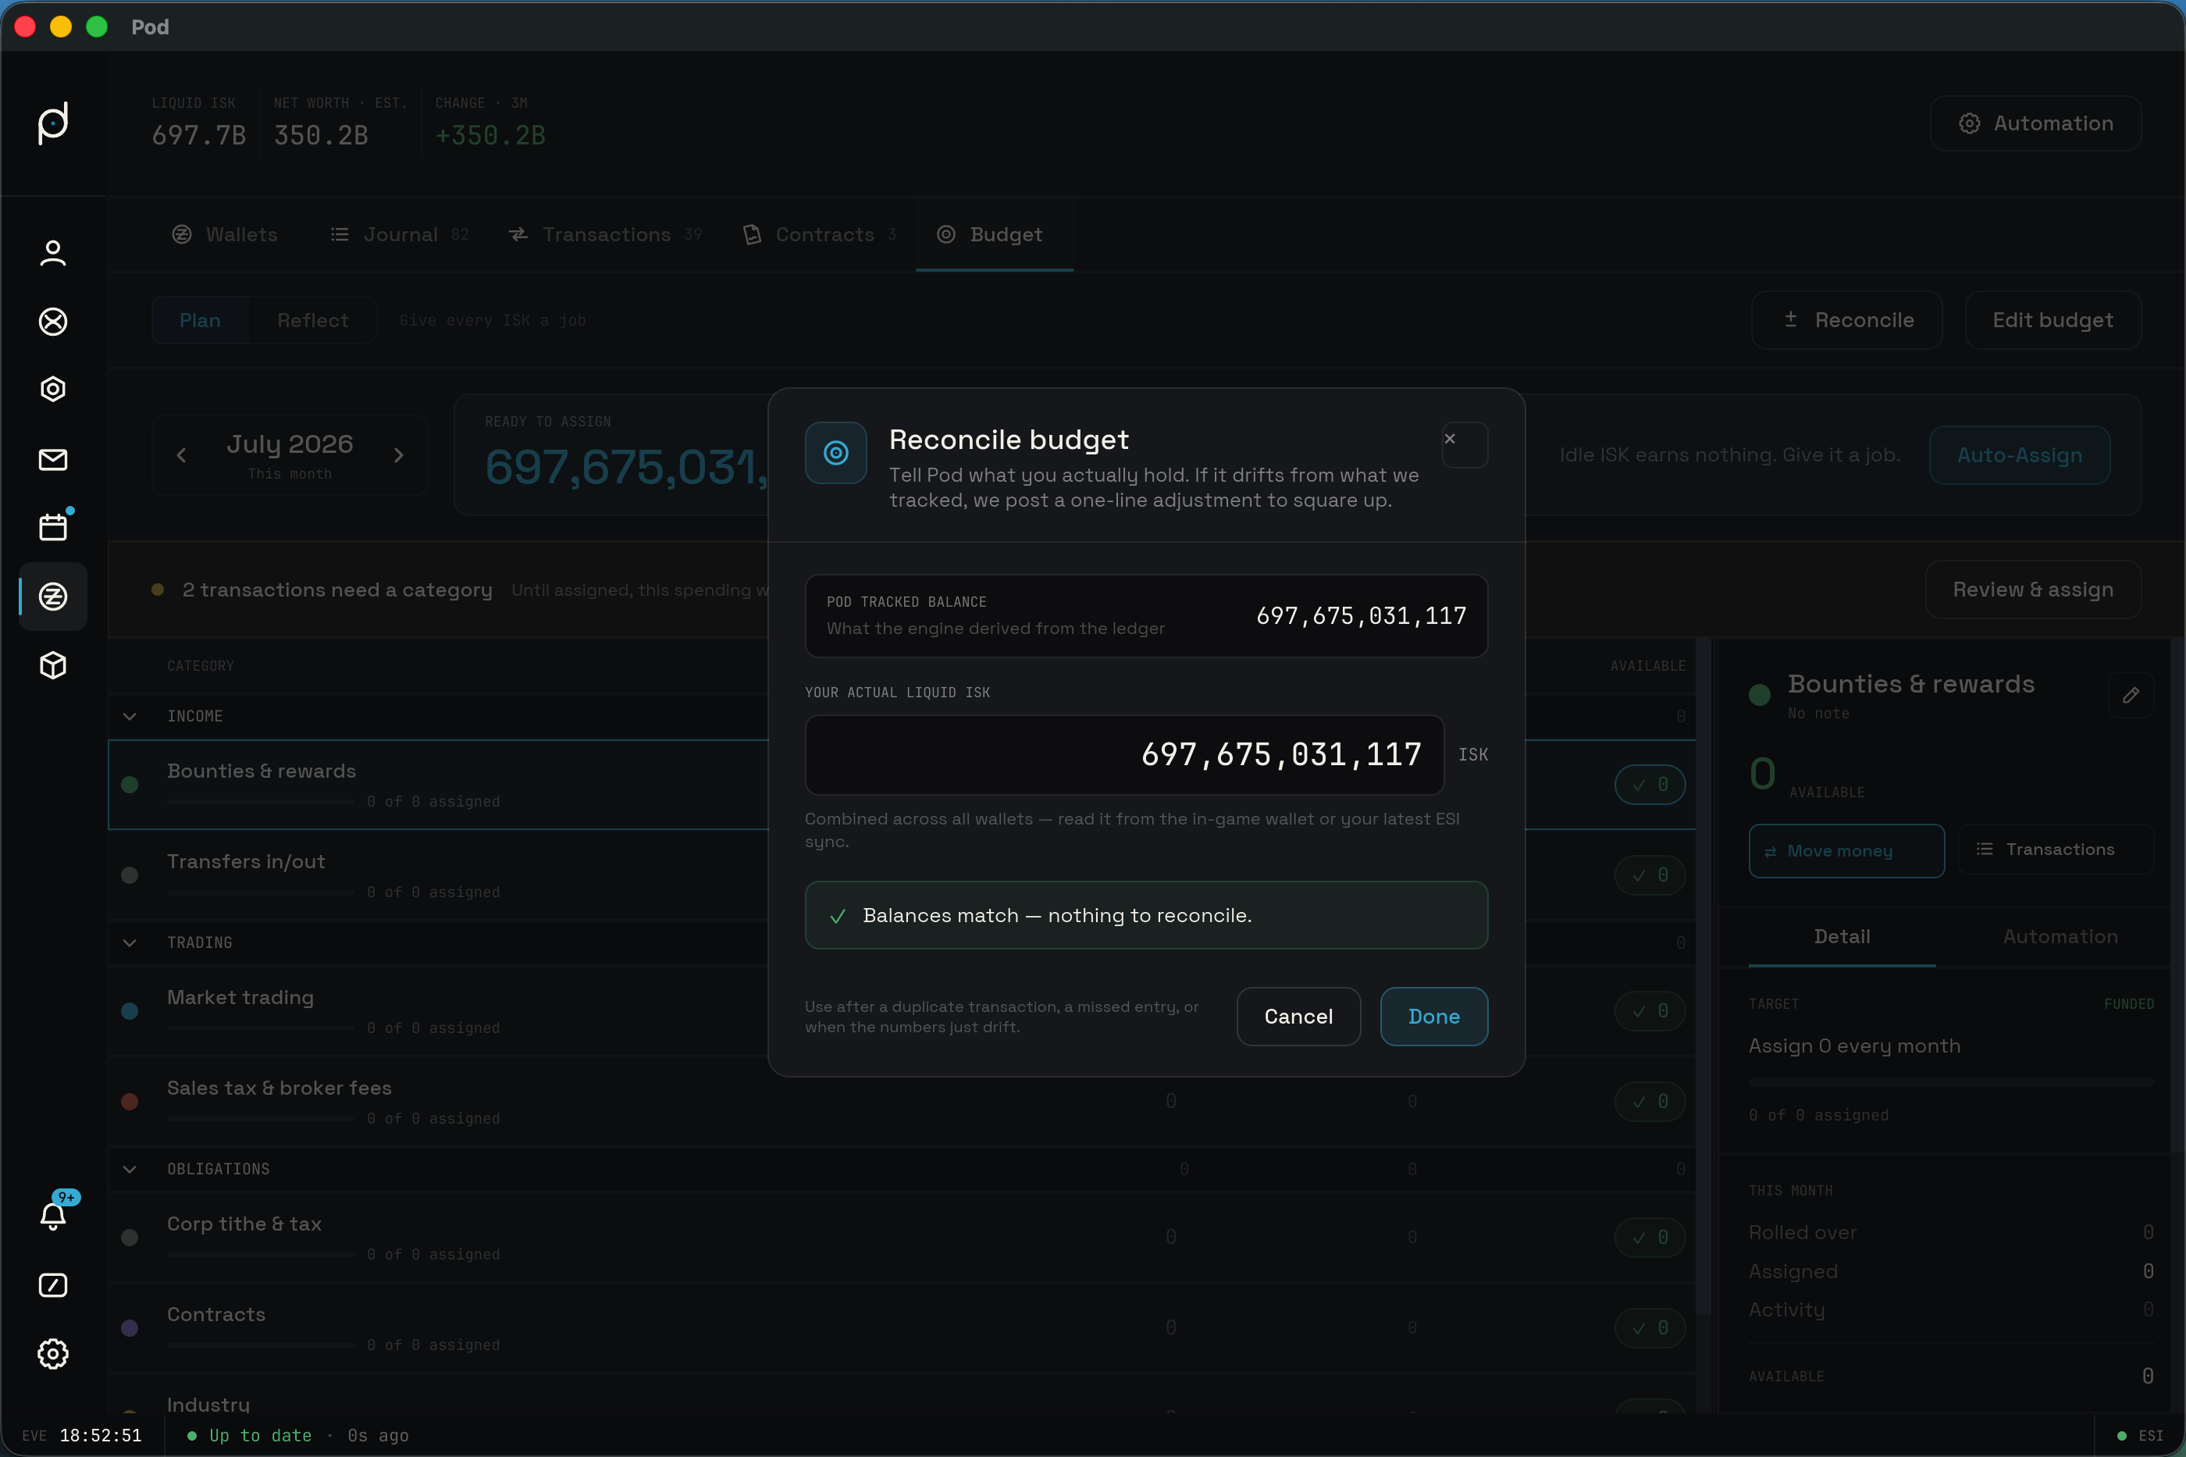
Task: Switch to Reflect mode
Action: click(x=313, y=321)
